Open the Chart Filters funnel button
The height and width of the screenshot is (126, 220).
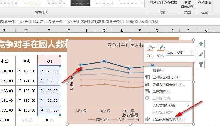tap(201, 64)
